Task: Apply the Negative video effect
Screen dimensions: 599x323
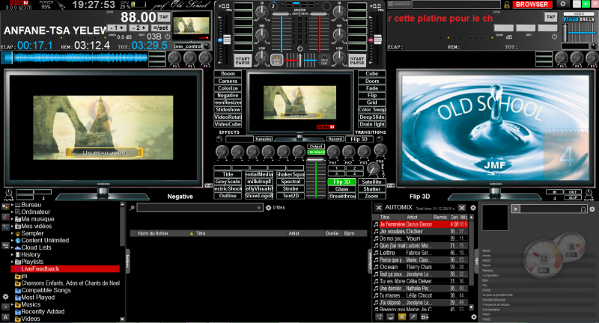Action: pos(228,96)
